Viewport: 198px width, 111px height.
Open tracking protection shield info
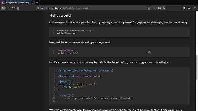(x=38, y=8)
